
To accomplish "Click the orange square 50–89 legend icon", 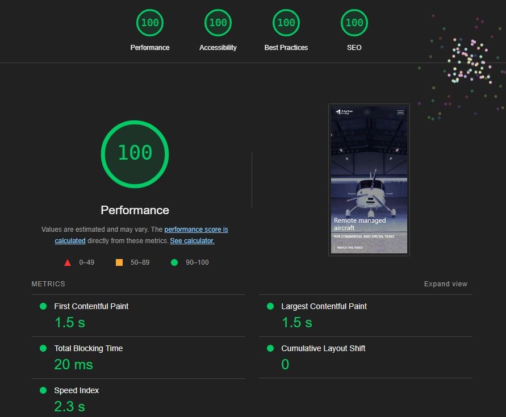I will (119, 262).
